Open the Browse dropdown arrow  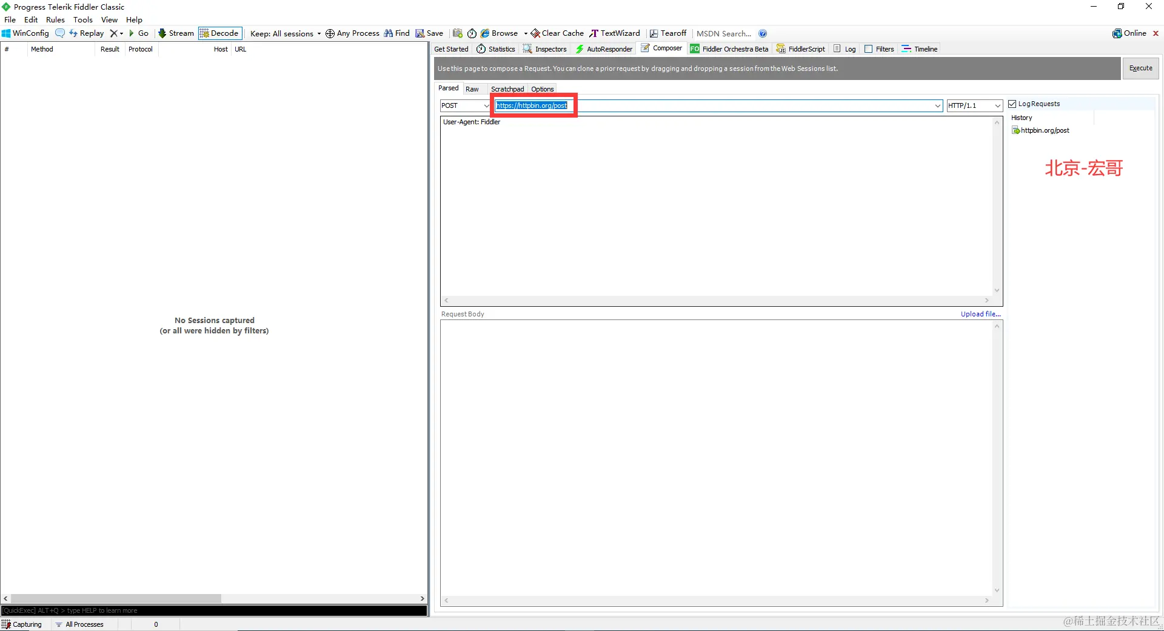525,33
